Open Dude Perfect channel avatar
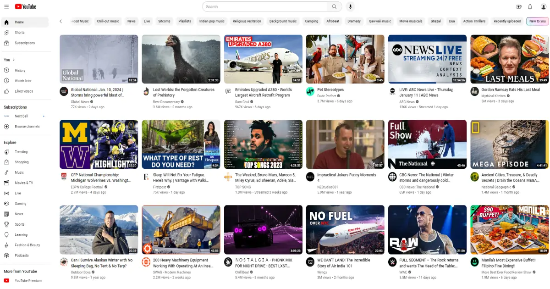This screenshot has width=550, height=289. [310, 91]
